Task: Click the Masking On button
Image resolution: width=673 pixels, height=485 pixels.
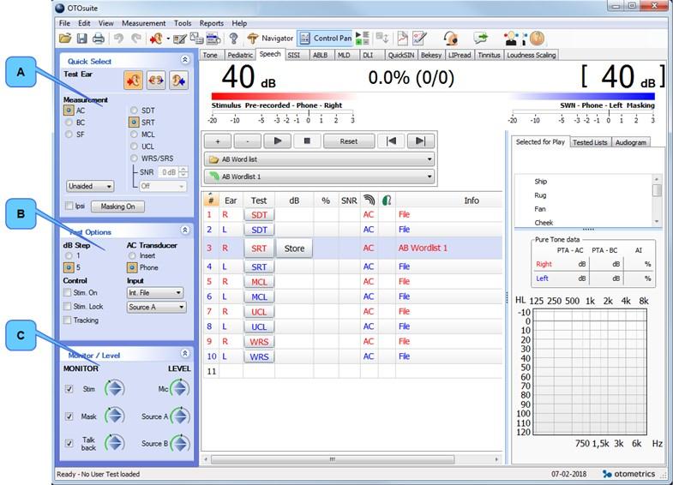Action: pos(117,207)
